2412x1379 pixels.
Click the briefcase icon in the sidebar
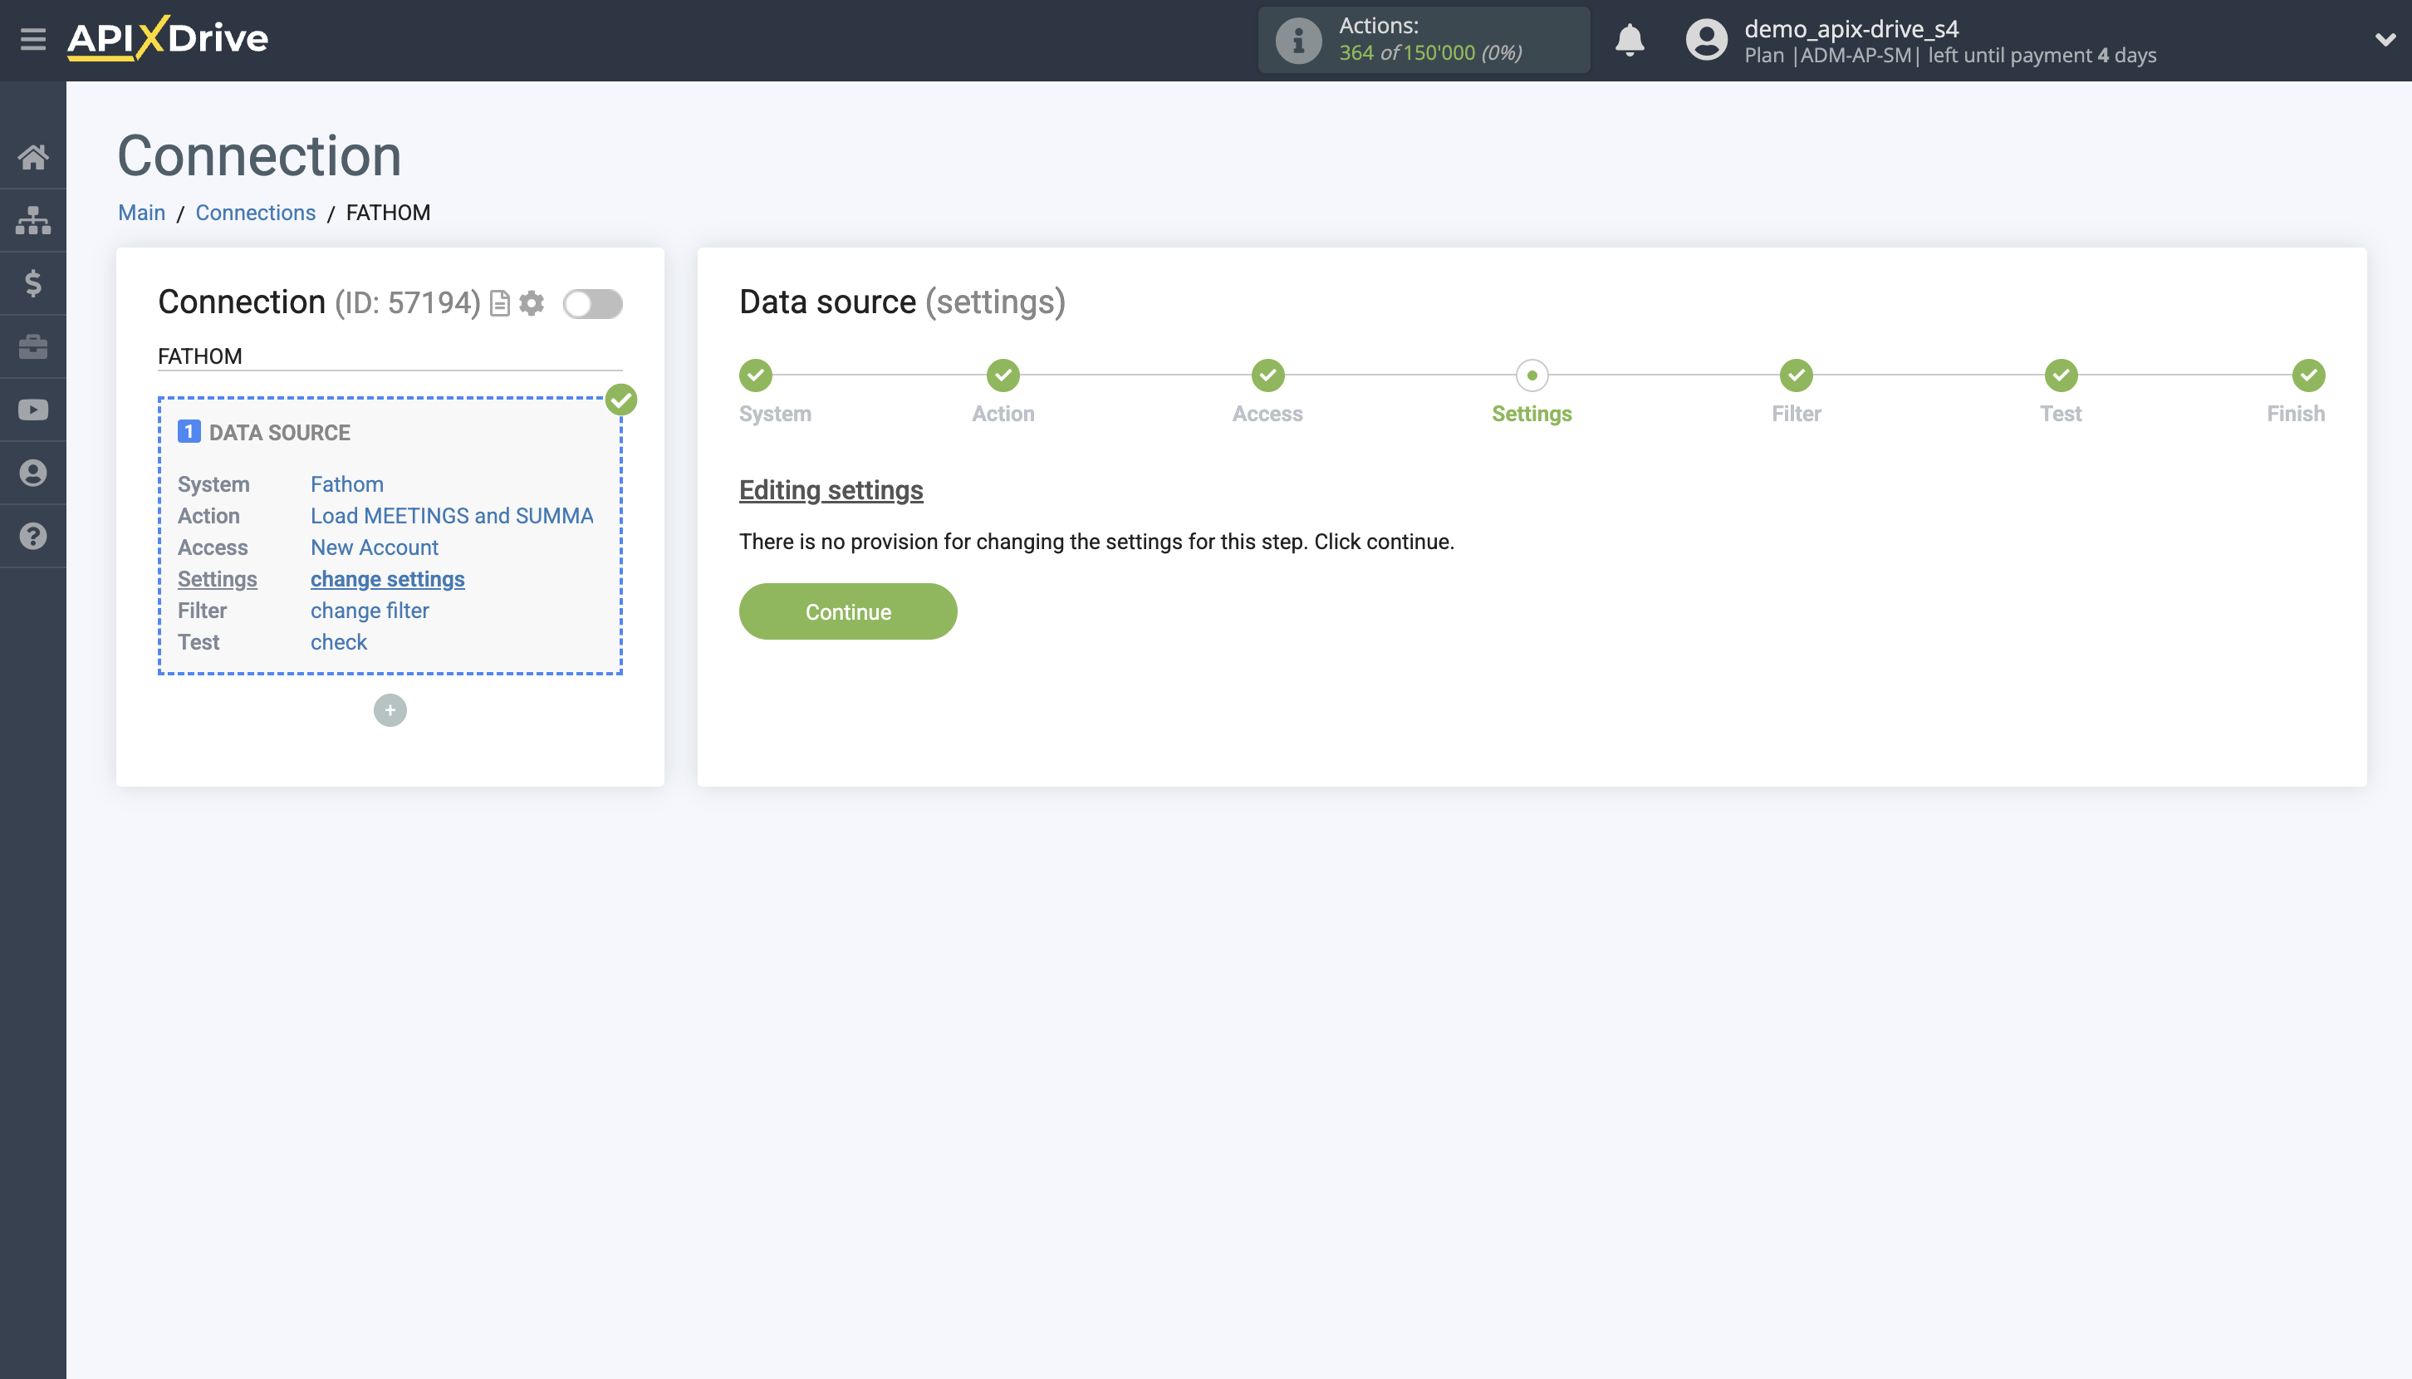click(34, 346)
